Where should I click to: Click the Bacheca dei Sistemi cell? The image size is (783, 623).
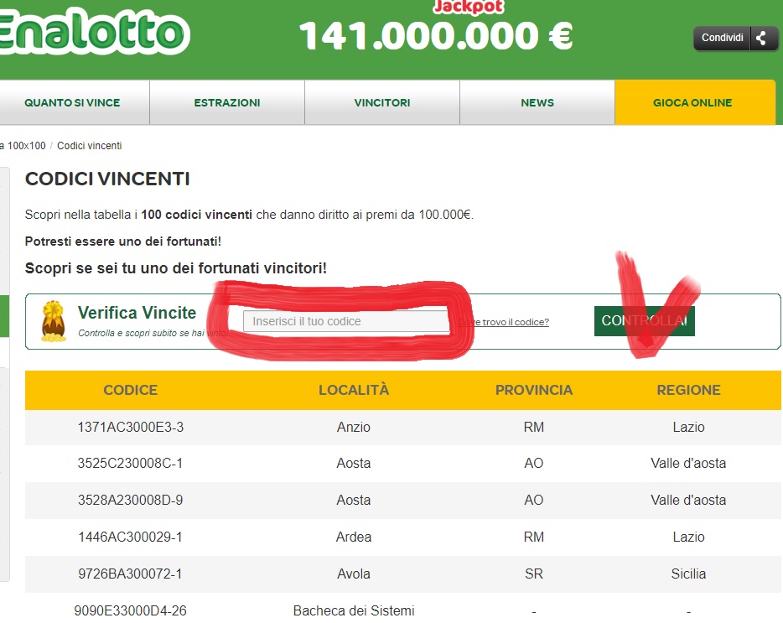[x=354, y=610]
